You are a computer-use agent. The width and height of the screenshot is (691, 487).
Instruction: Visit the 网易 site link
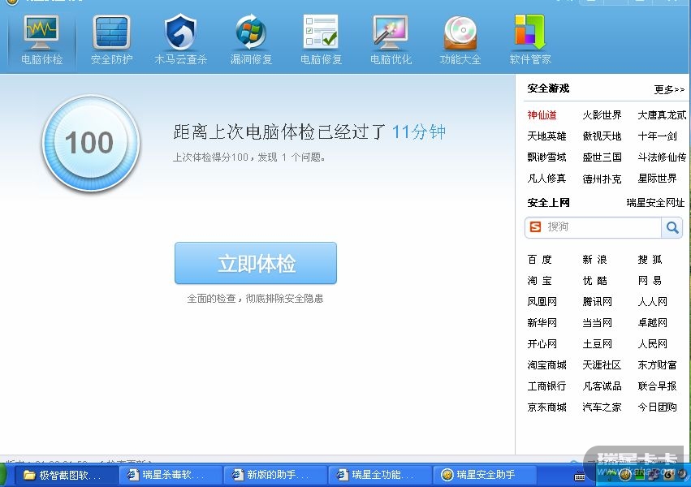coord(650,281)
